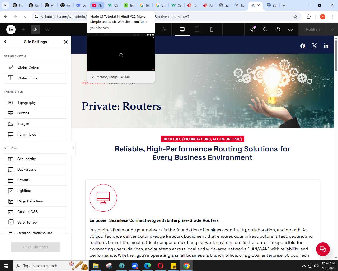Screen dimensions: 338x271
Task: Expand Publish options arrow
Action: coord(333,29)
